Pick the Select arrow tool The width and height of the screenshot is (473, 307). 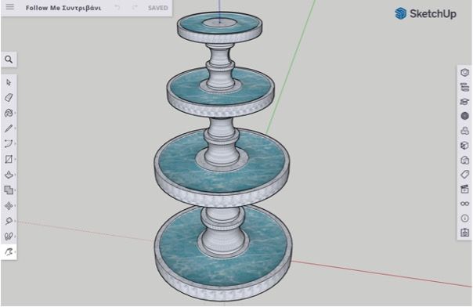tap(9, 82)
